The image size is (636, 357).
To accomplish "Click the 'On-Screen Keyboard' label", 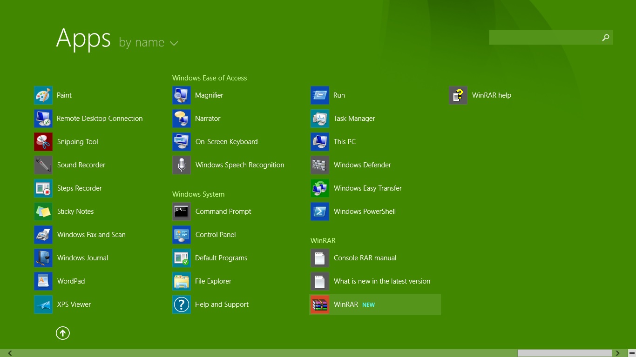I will [226, 142].
